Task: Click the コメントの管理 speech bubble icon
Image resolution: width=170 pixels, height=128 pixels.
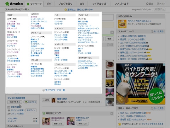Action: point(9,114)
